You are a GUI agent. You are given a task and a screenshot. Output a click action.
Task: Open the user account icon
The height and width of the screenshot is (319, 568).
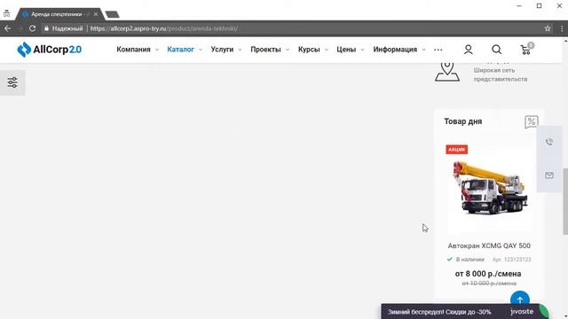(x=468, y=50)
